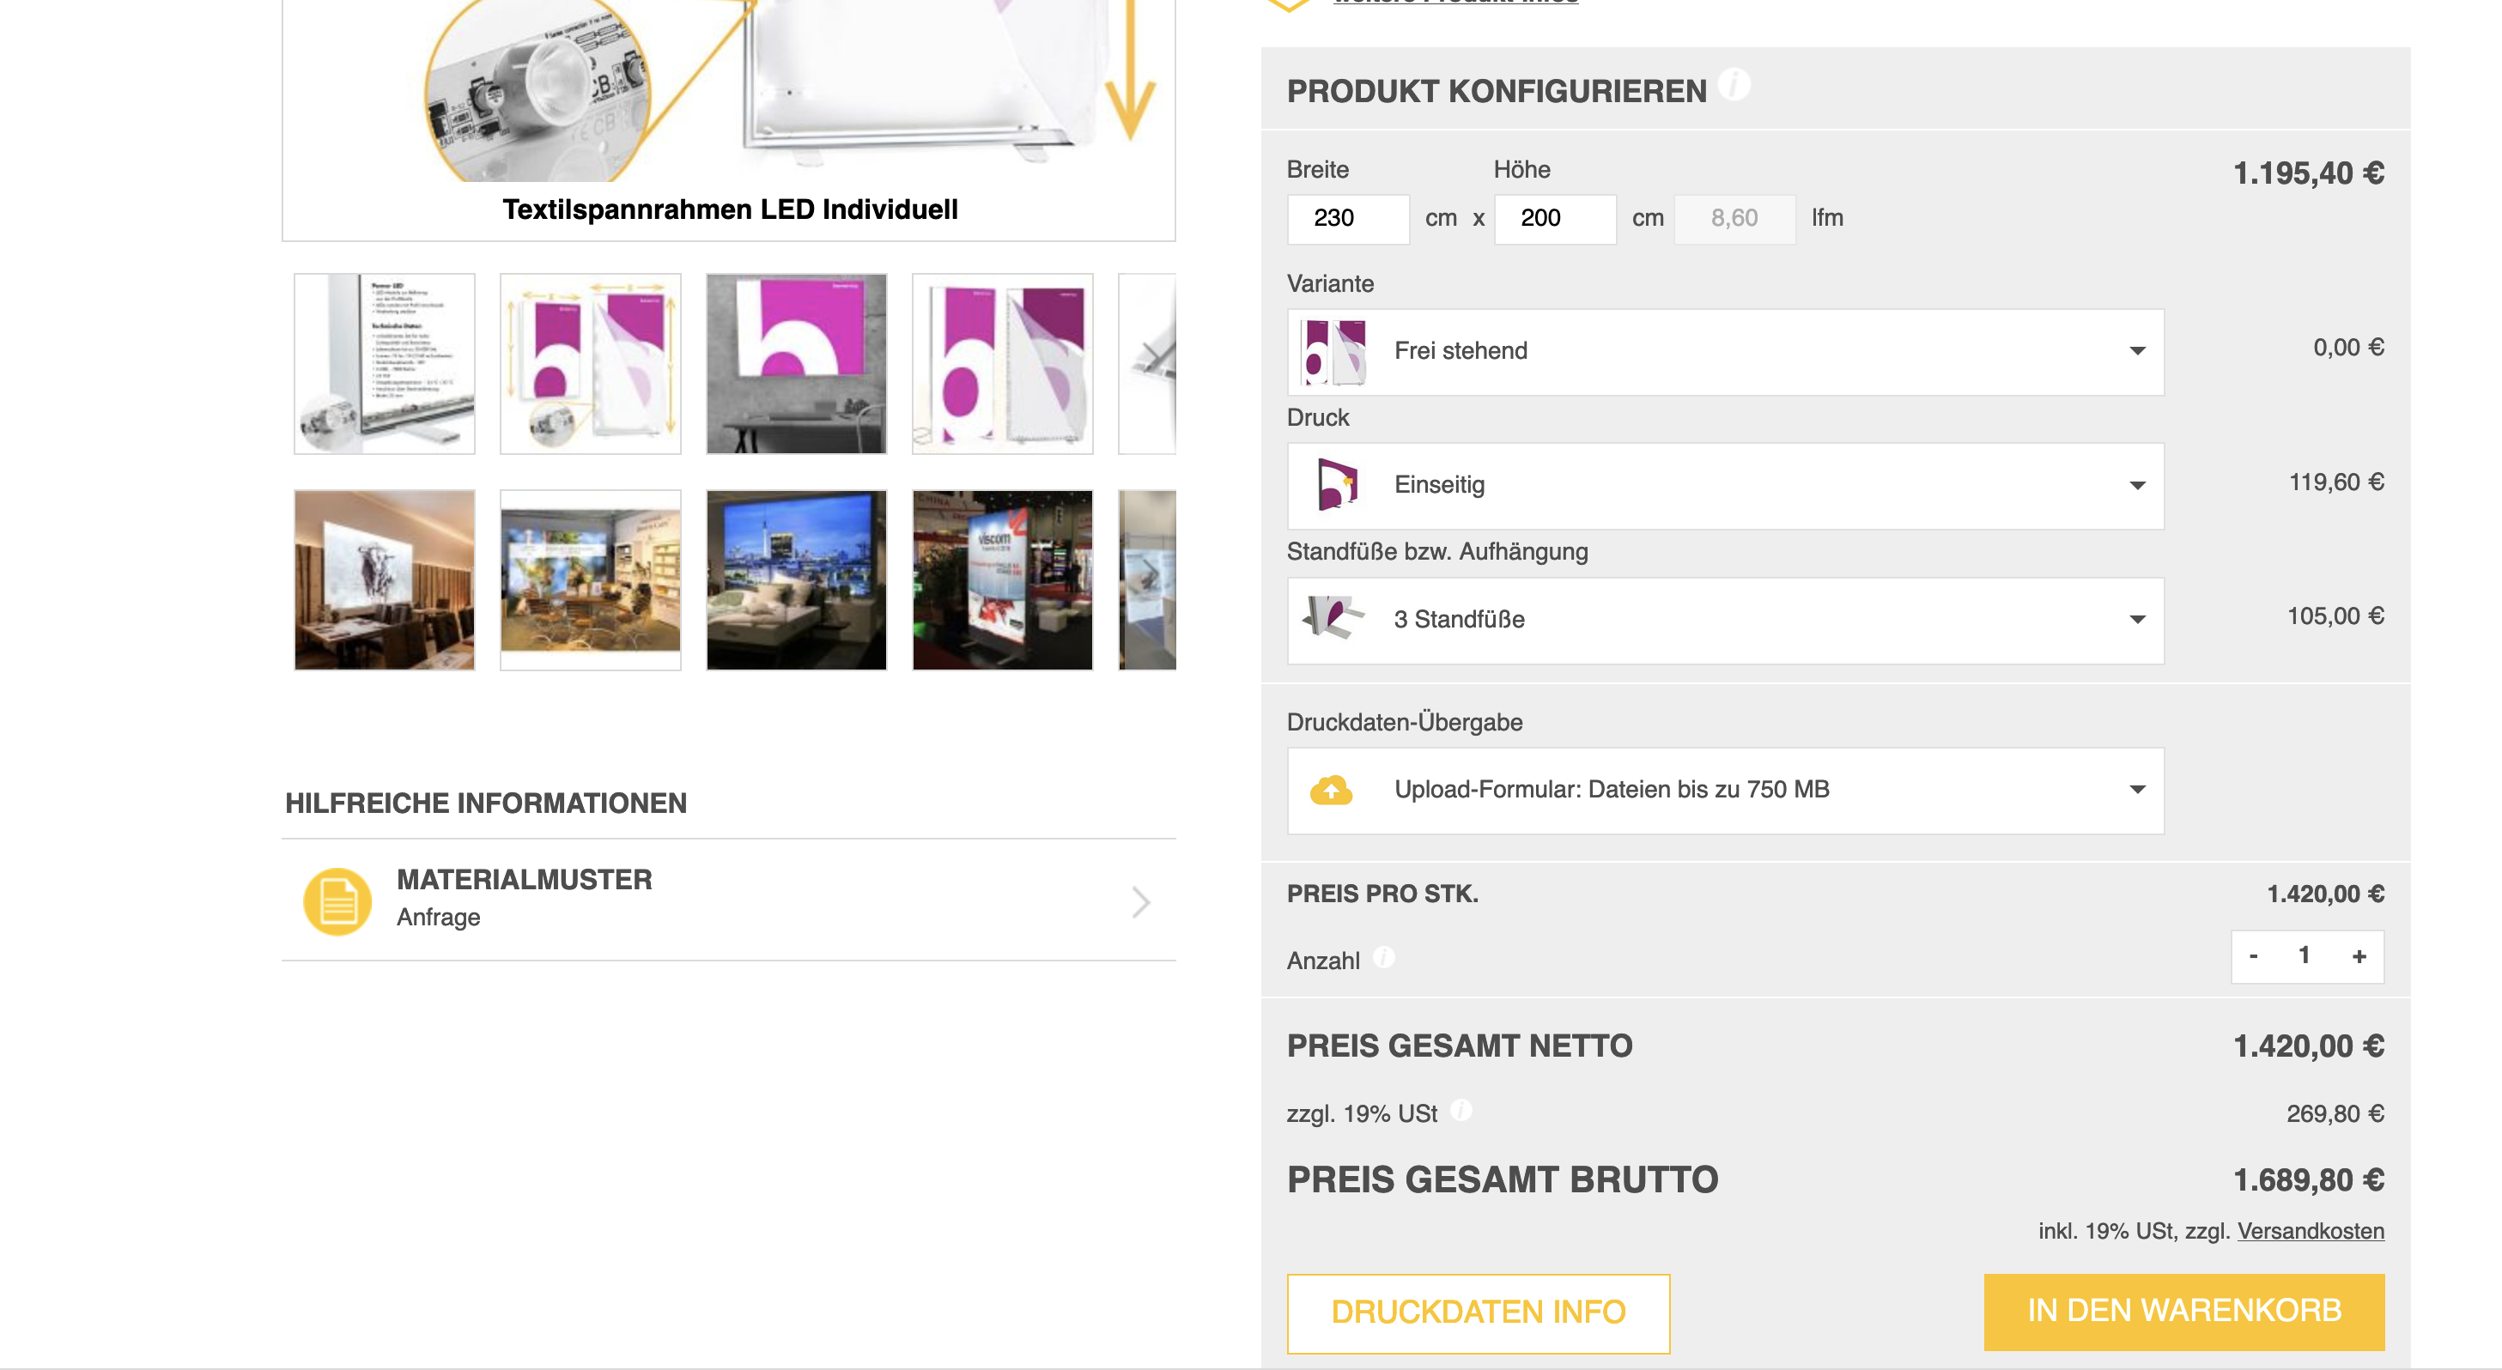Expand the Standfüße bzw. Aufhängung dropdown
This screenshot has height=1370, width=2502.
(2137, 620)
